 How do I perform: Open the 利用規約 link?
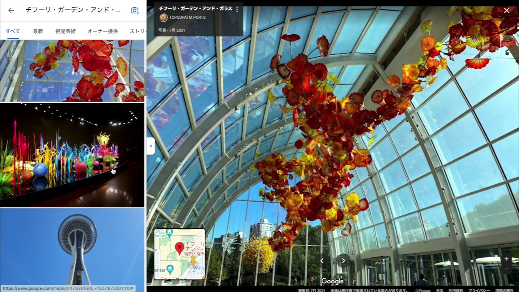457,290
